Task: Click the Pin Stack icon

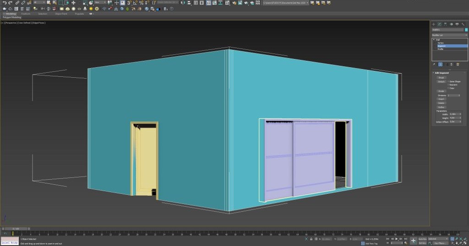Action: point(434,64)
